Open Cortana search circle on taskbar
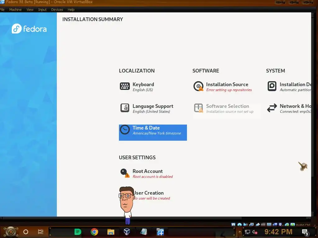The image size is (318, 238). point(26,232)
